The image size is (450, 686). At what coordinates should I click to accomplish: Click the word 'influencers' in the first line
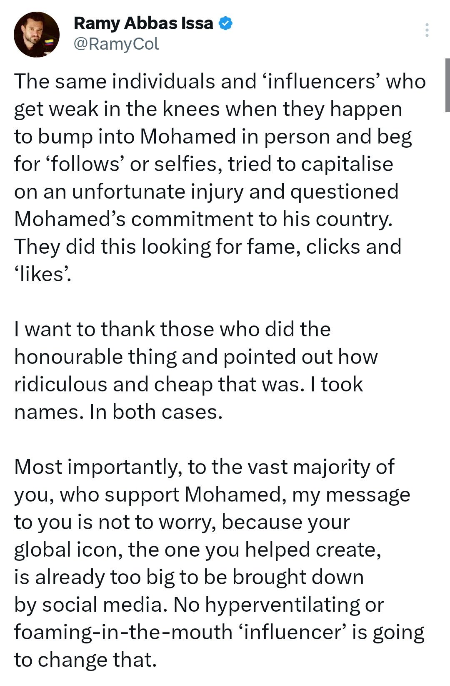pyautogui.click(x=320, y=81)
